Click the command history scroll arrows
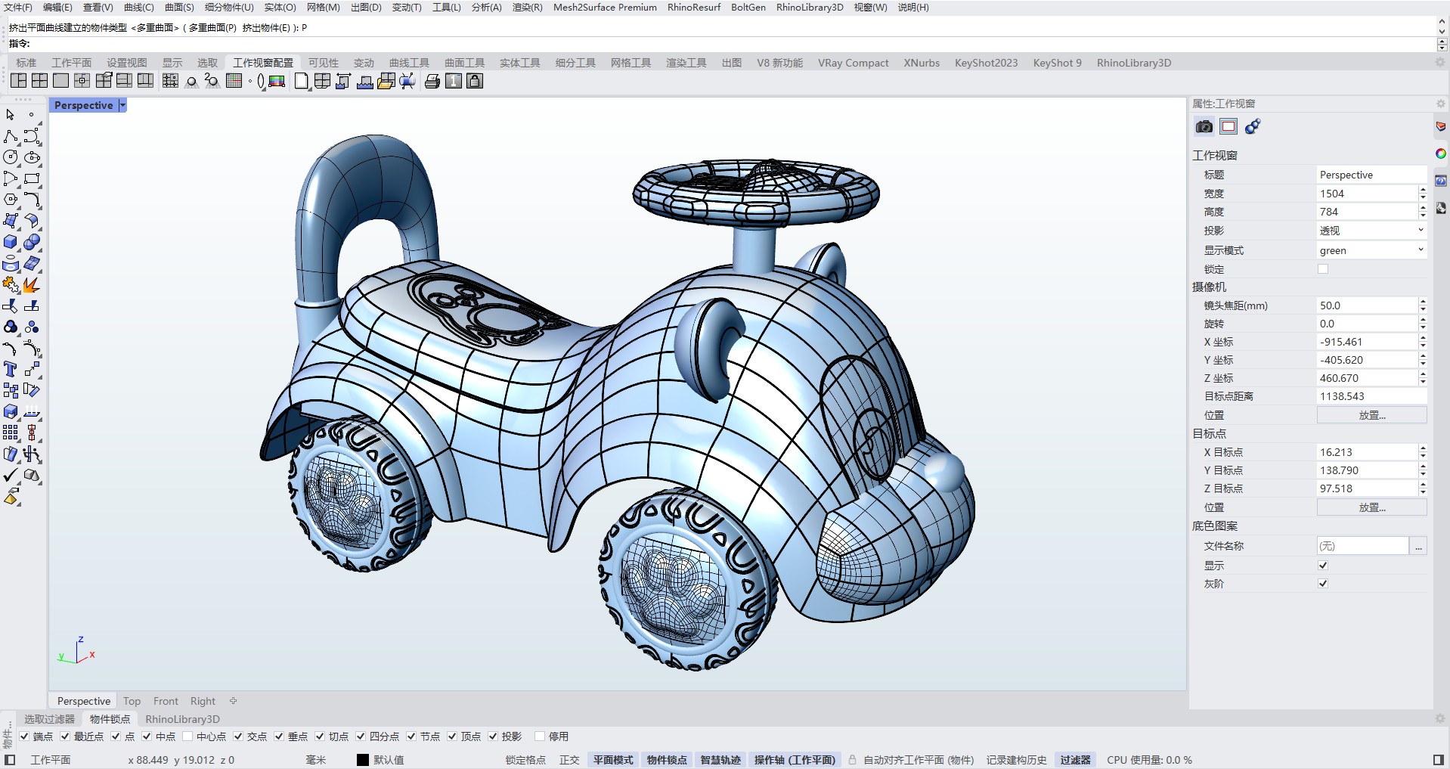Image resolution: width=1450 pixels, height=769 pixels. [x=1442, y=27]
